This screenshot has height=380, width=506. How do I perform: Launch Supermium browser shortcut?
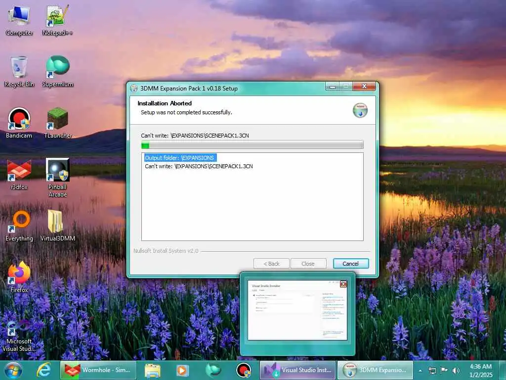click(x=58, y=72)
